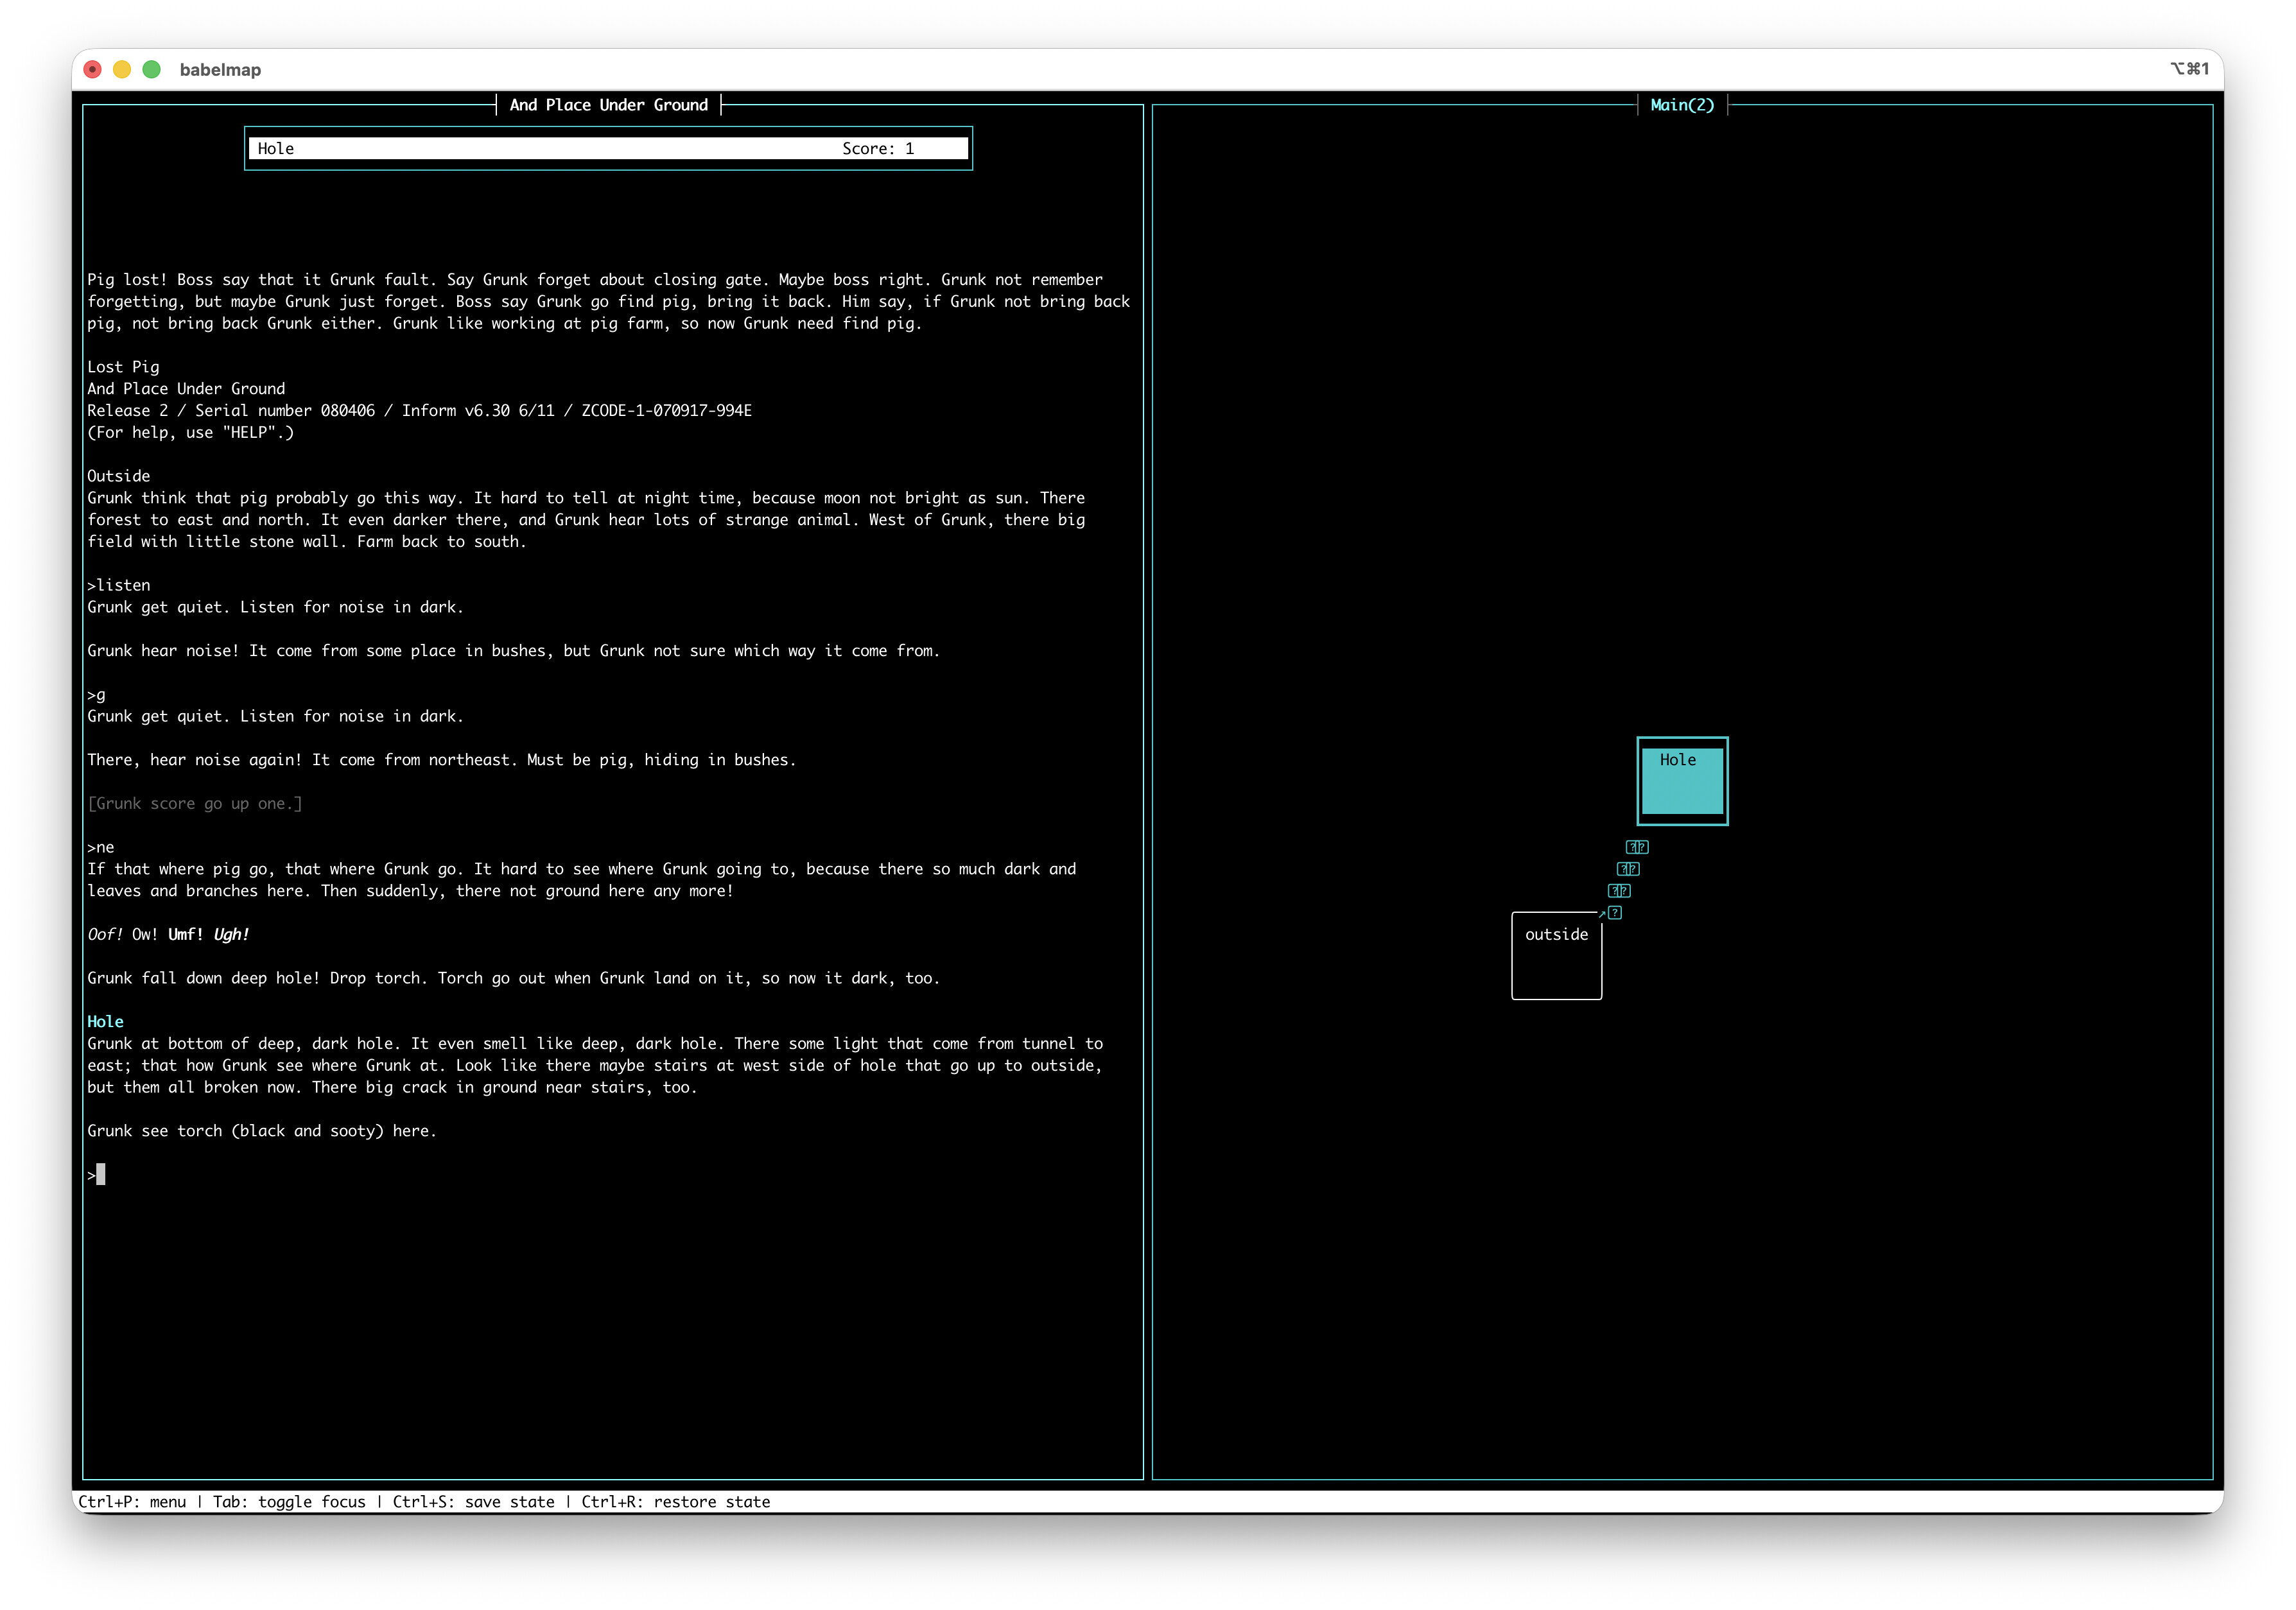The image size is (2296, 1610).
Task: Click the (For help, use "HELP".) line
Action: pyautogui.click(x=190, y=433)
